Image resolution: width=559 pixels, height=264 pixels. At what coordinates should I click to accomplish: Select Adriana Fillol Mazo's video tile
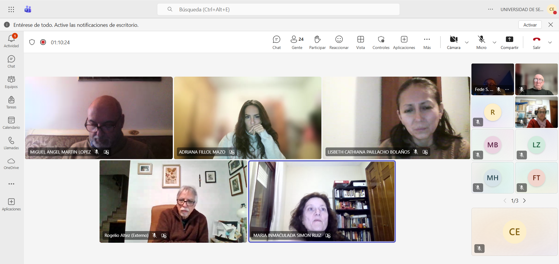click(248, 118)
